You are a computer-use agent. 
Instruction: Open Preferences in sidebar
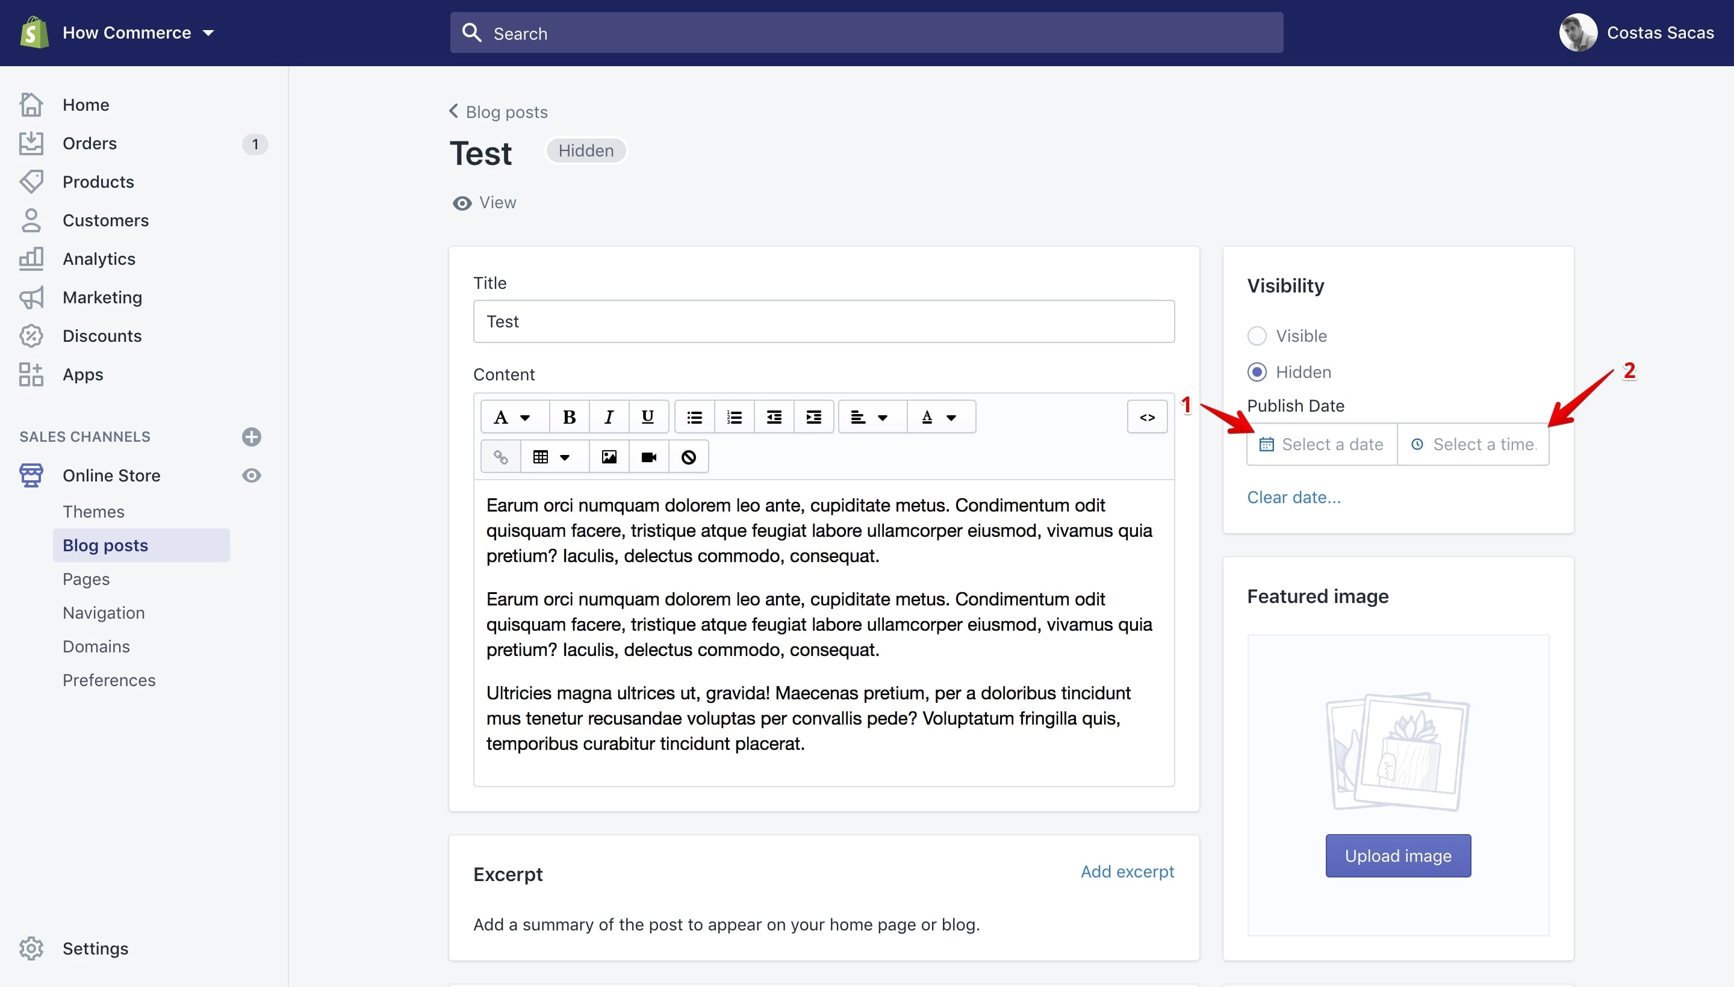point(109,680)
